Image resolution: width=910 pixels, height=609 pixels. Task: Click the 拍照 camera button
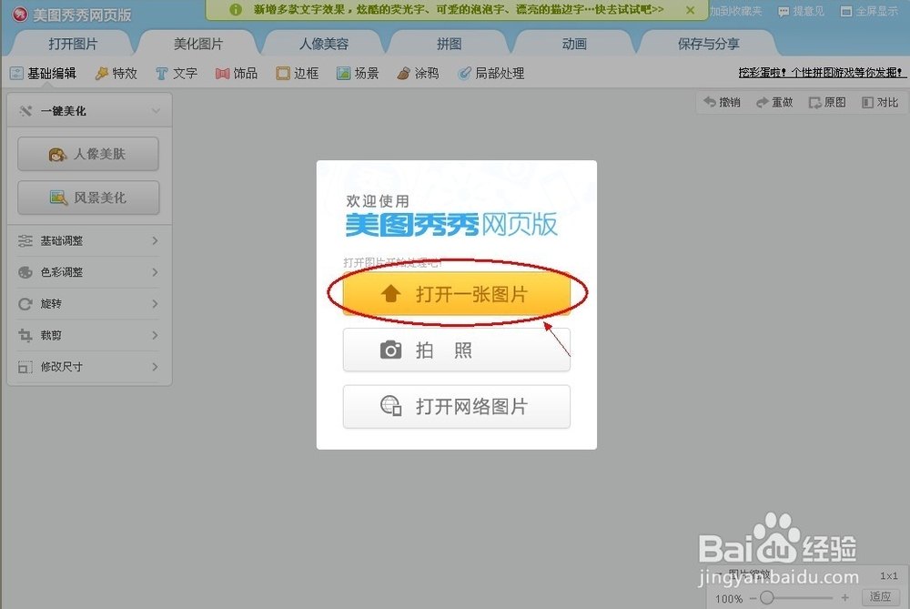coord(457,350)
